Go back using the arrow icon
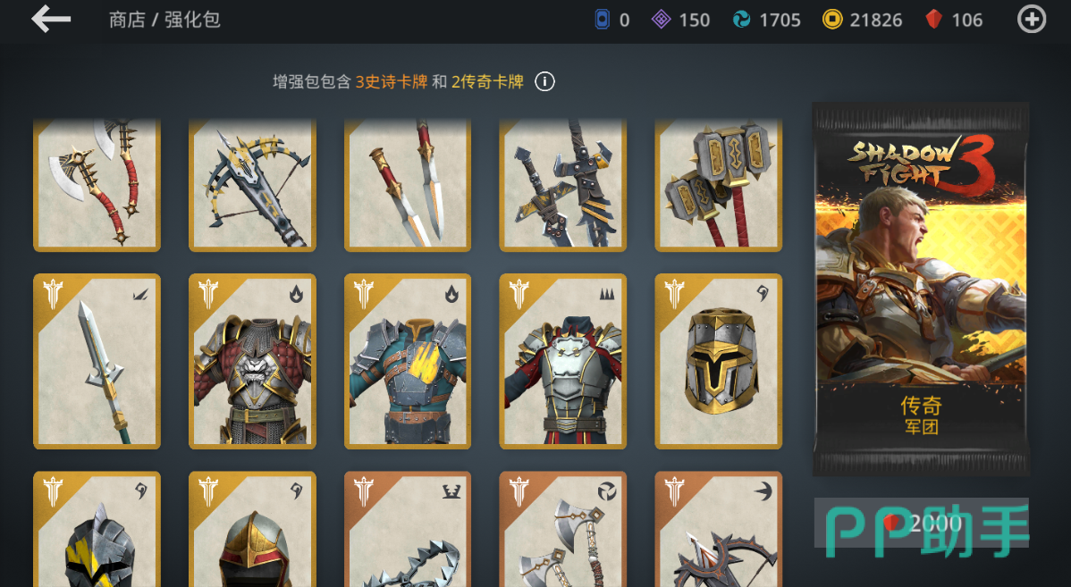The height and width of the screenshot is (587, 1071). [x=51, y=19]
